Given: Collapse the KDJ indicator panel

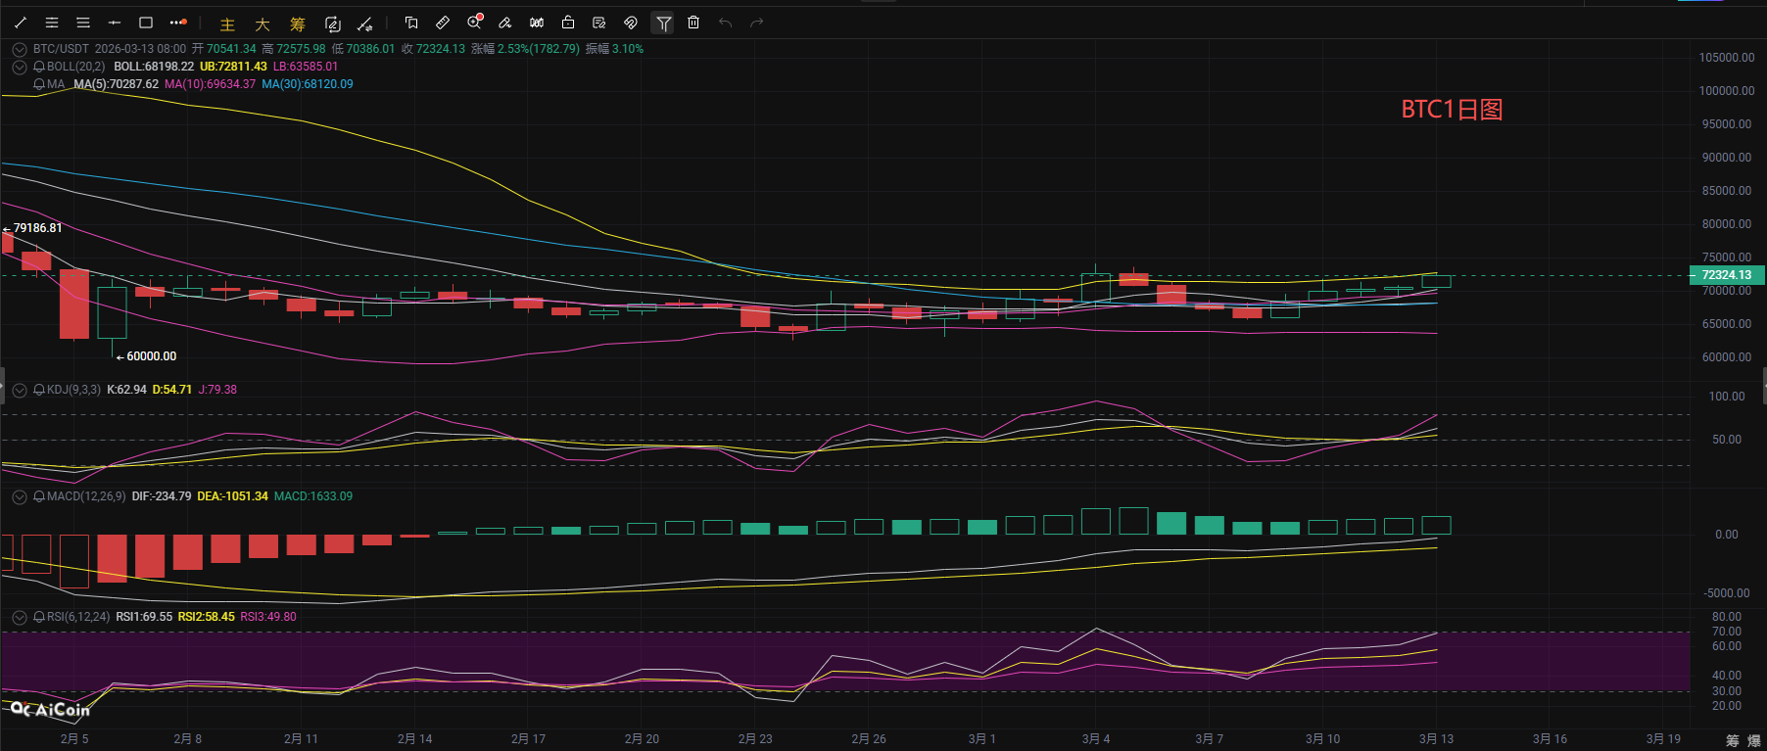Looking at the screenshot, I should [20, 390].
